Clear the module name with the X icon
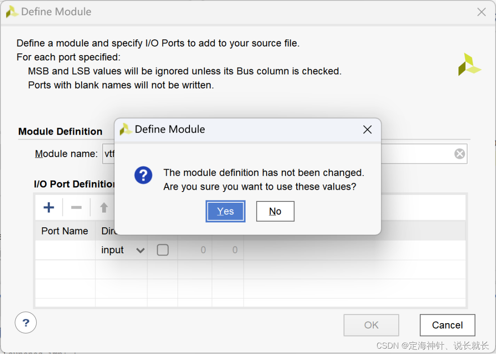The width and height of the screenshot is (496, 354). [x=459, y=154]
